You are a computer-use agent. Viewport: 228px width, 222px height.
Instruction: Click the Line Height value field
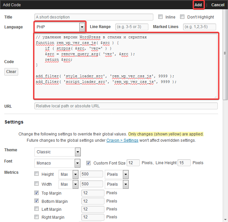(184, 163)
